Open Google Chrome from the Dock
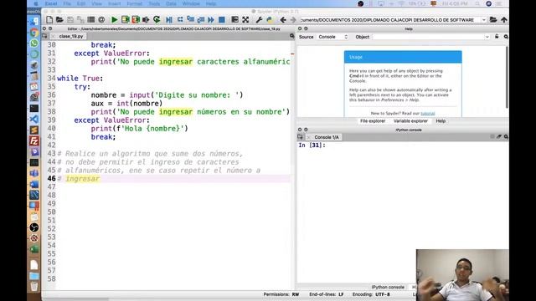The width and height of the screenshot is (536, 301). tap(33, 33)
